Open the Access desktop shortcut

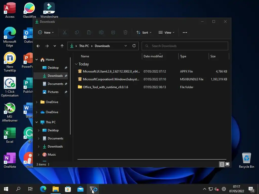[10, 10]
